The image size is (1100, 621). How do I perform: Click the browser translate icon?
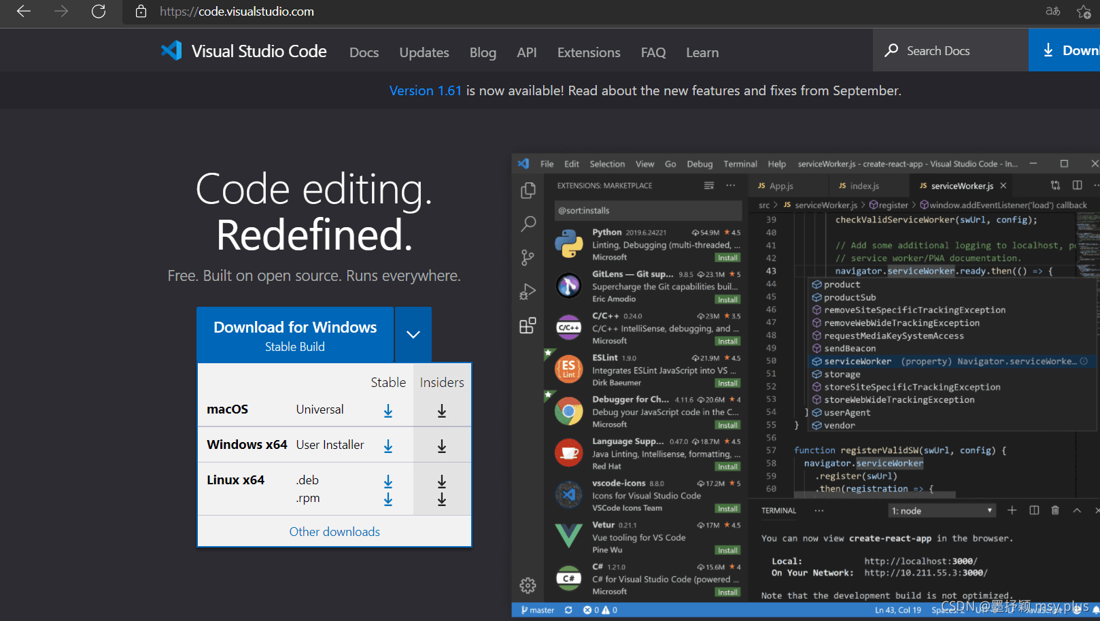pyautogui.click(x=1053, y=12)
